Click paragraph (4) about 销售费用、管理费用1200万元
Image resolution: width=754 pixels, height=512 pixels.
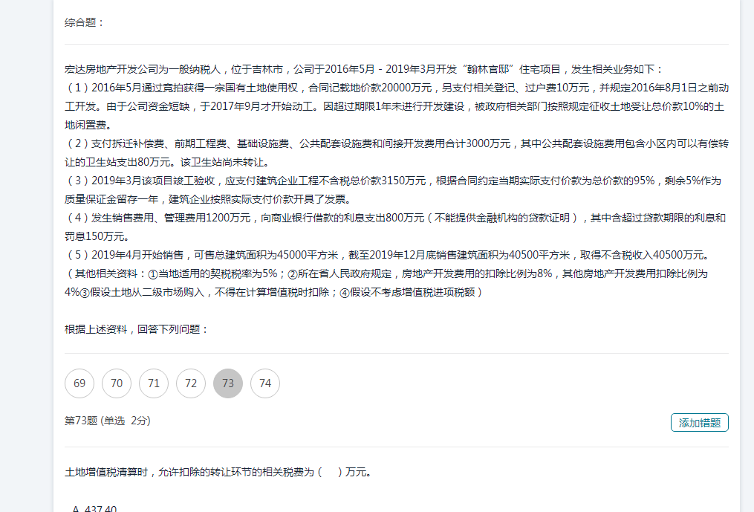pyautogui.click(x=394, y=227)
